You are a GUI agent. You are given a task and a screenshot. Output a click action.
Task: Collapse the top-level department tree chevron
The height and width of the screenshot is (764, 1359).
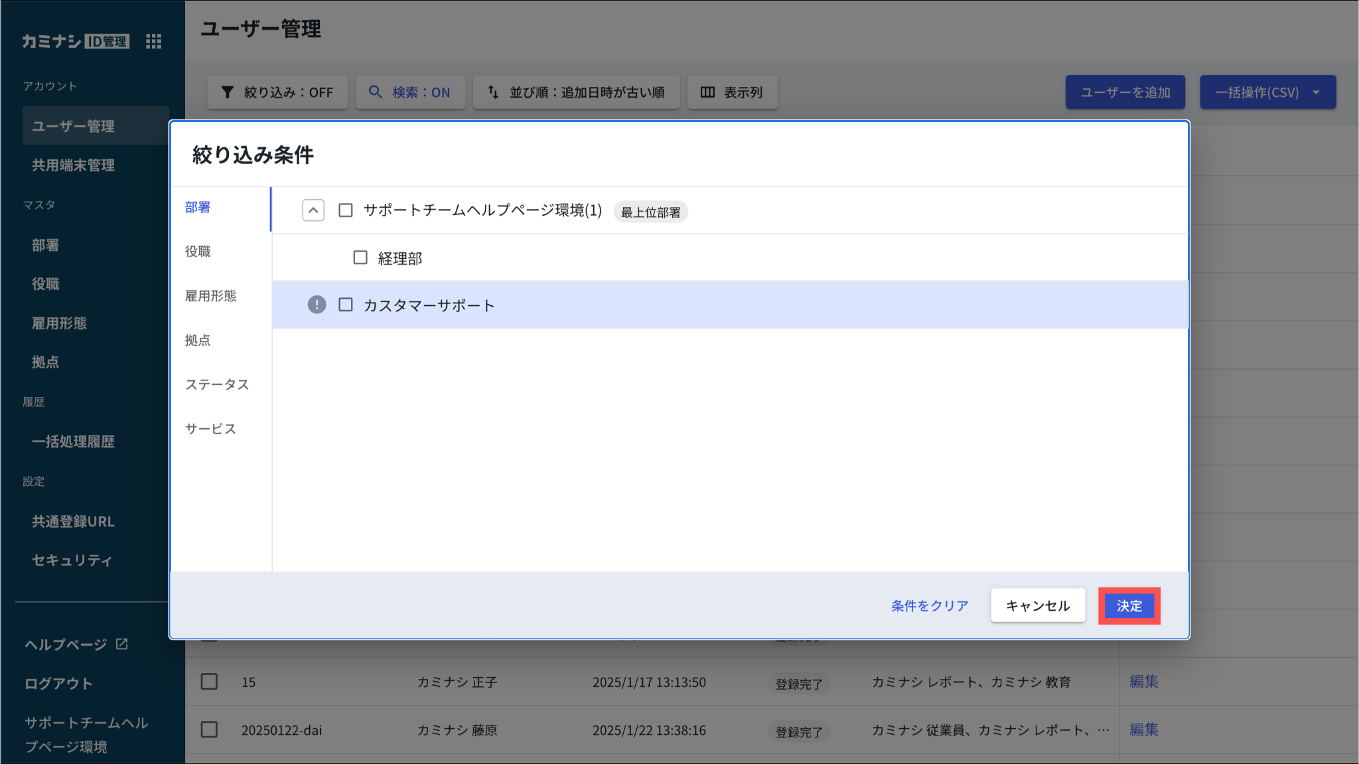[313, 210]
